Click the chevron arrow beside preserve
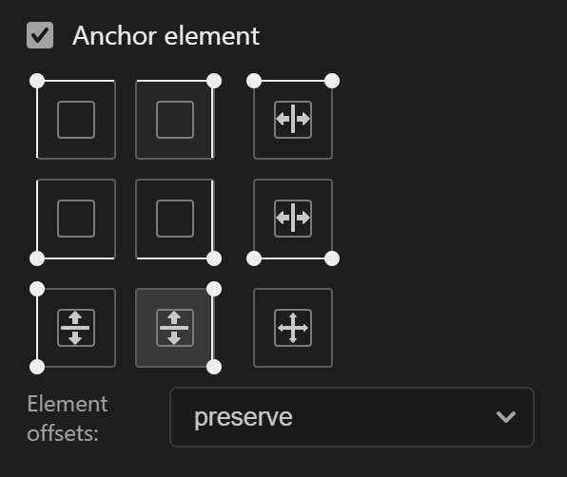The image size is (567, 477). tap(506, 417)
